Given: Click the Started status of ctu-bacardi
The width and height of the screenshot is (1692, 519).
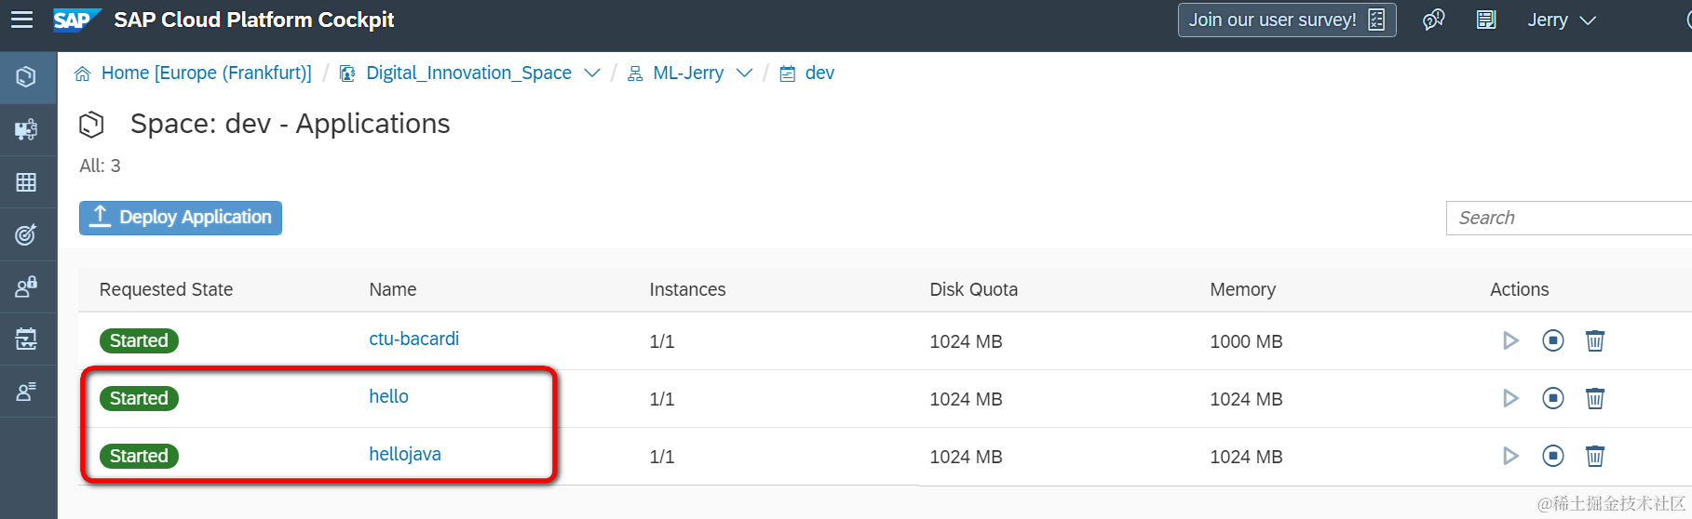Looking at the screenshot, I should [139, 340].
